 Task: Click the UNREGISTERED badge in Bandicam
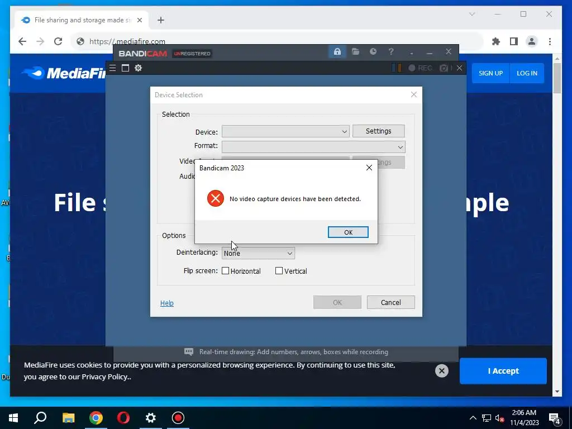(192, 54)
